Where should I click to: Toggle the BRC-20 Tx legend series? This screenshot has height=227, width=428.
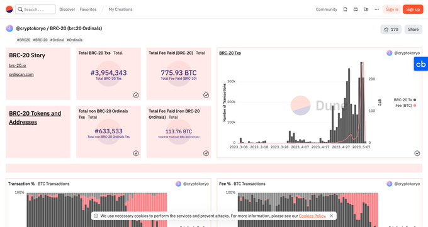click(x=405, y=100)
